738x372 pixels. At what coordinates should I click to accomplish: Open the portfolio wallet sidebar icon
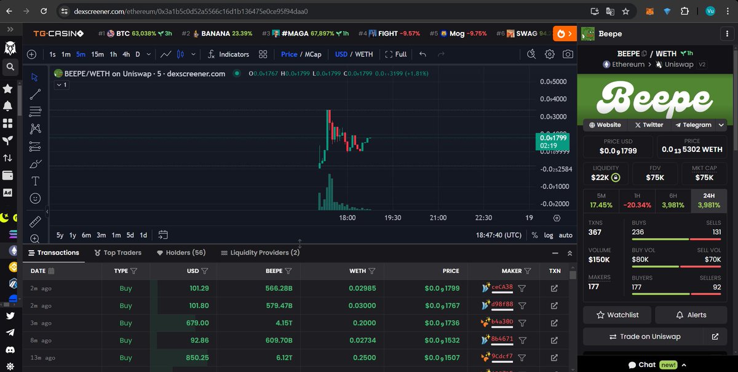click(8, 175)
